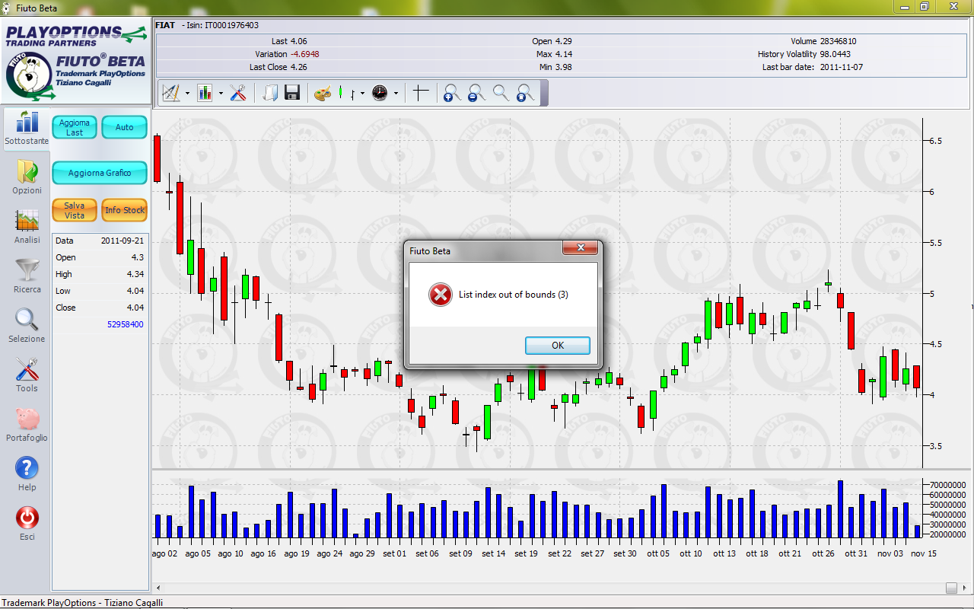The height and width of the screenshot is (609, 974).
Task: Click the zoom in magnifier
Action: (452, 93)
